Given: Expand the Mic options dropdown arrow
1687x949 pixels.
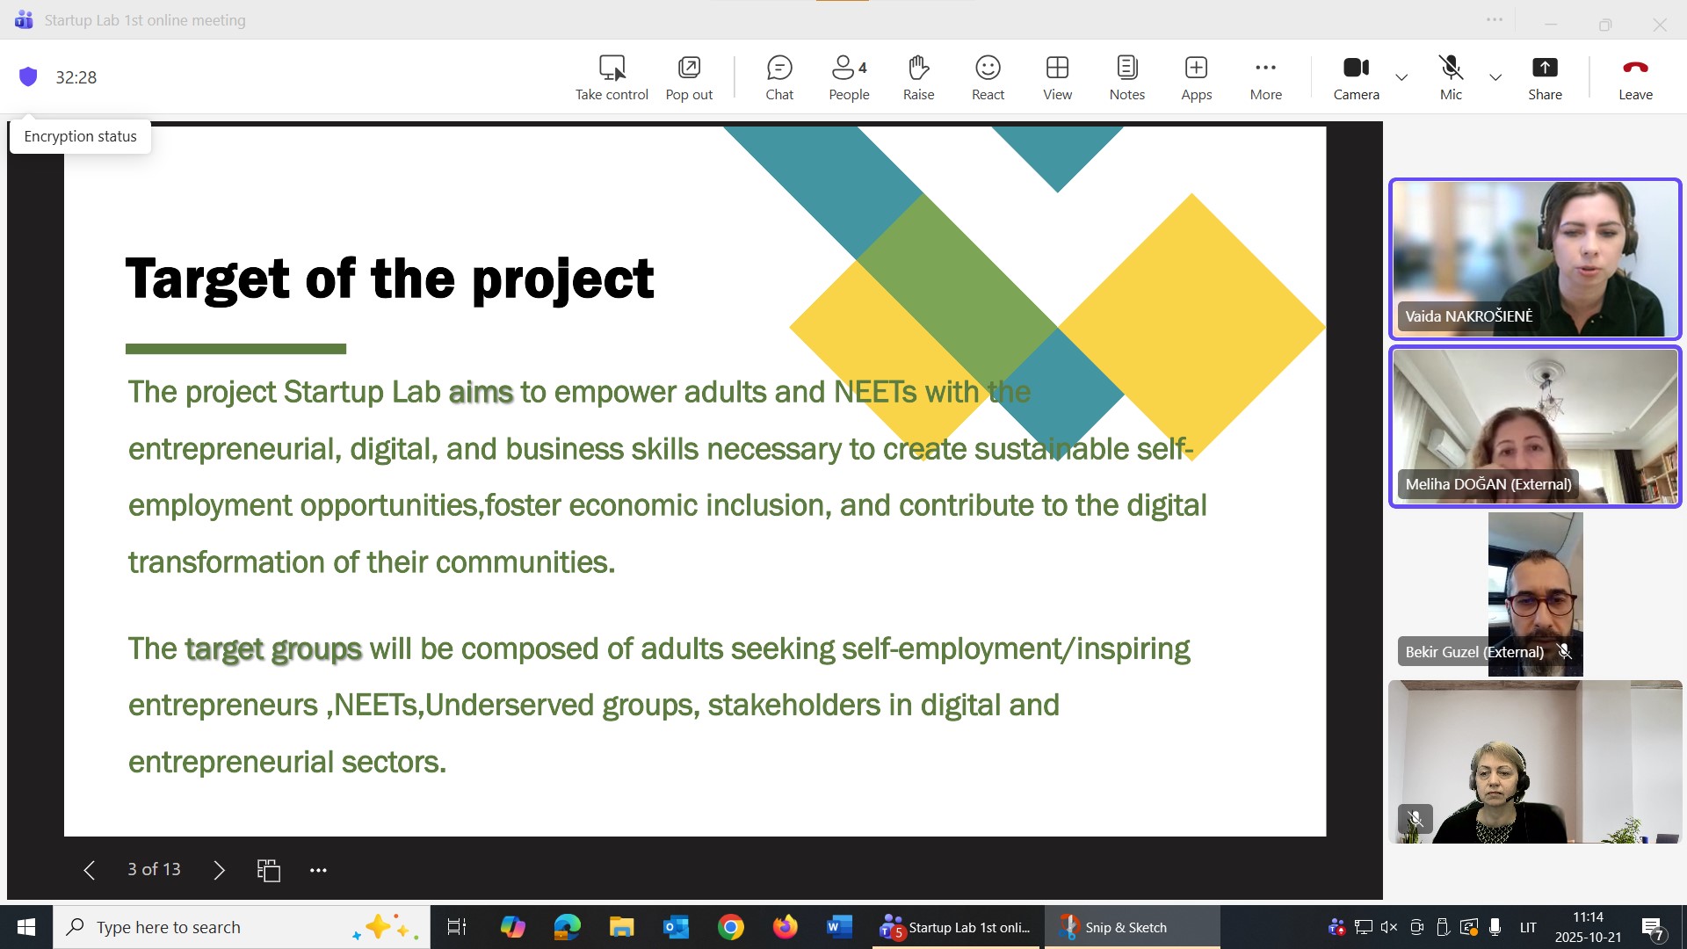Looking at the screenshot, I should click(1495, 77).
